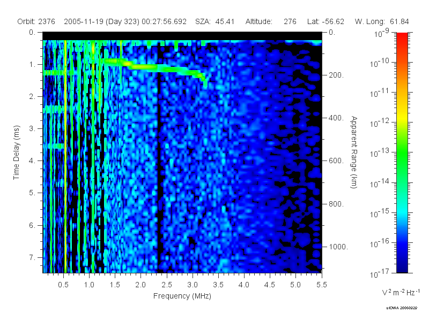
Task: Select the date '2005-11-19 (Day 323)' in header
Action: pyautogui.click(x=102, y=21)
